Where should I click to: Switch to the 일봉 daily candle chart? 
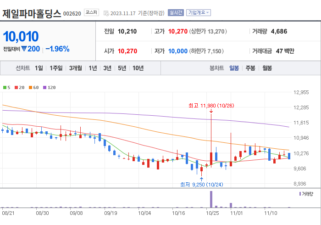[x=234, y=68]
